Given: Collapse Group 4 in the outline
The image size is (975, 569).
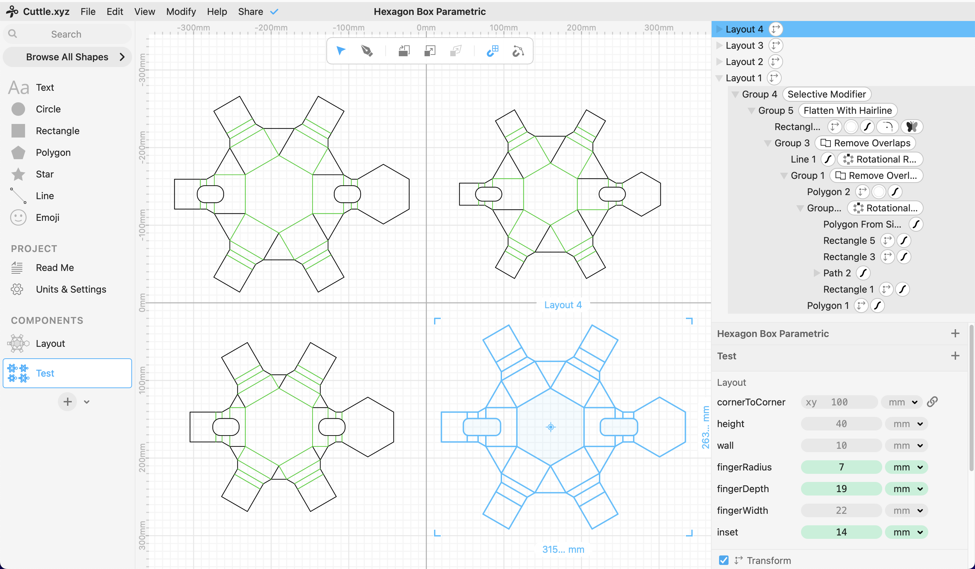Looking at the screenshot, I should tap(735, 94).
